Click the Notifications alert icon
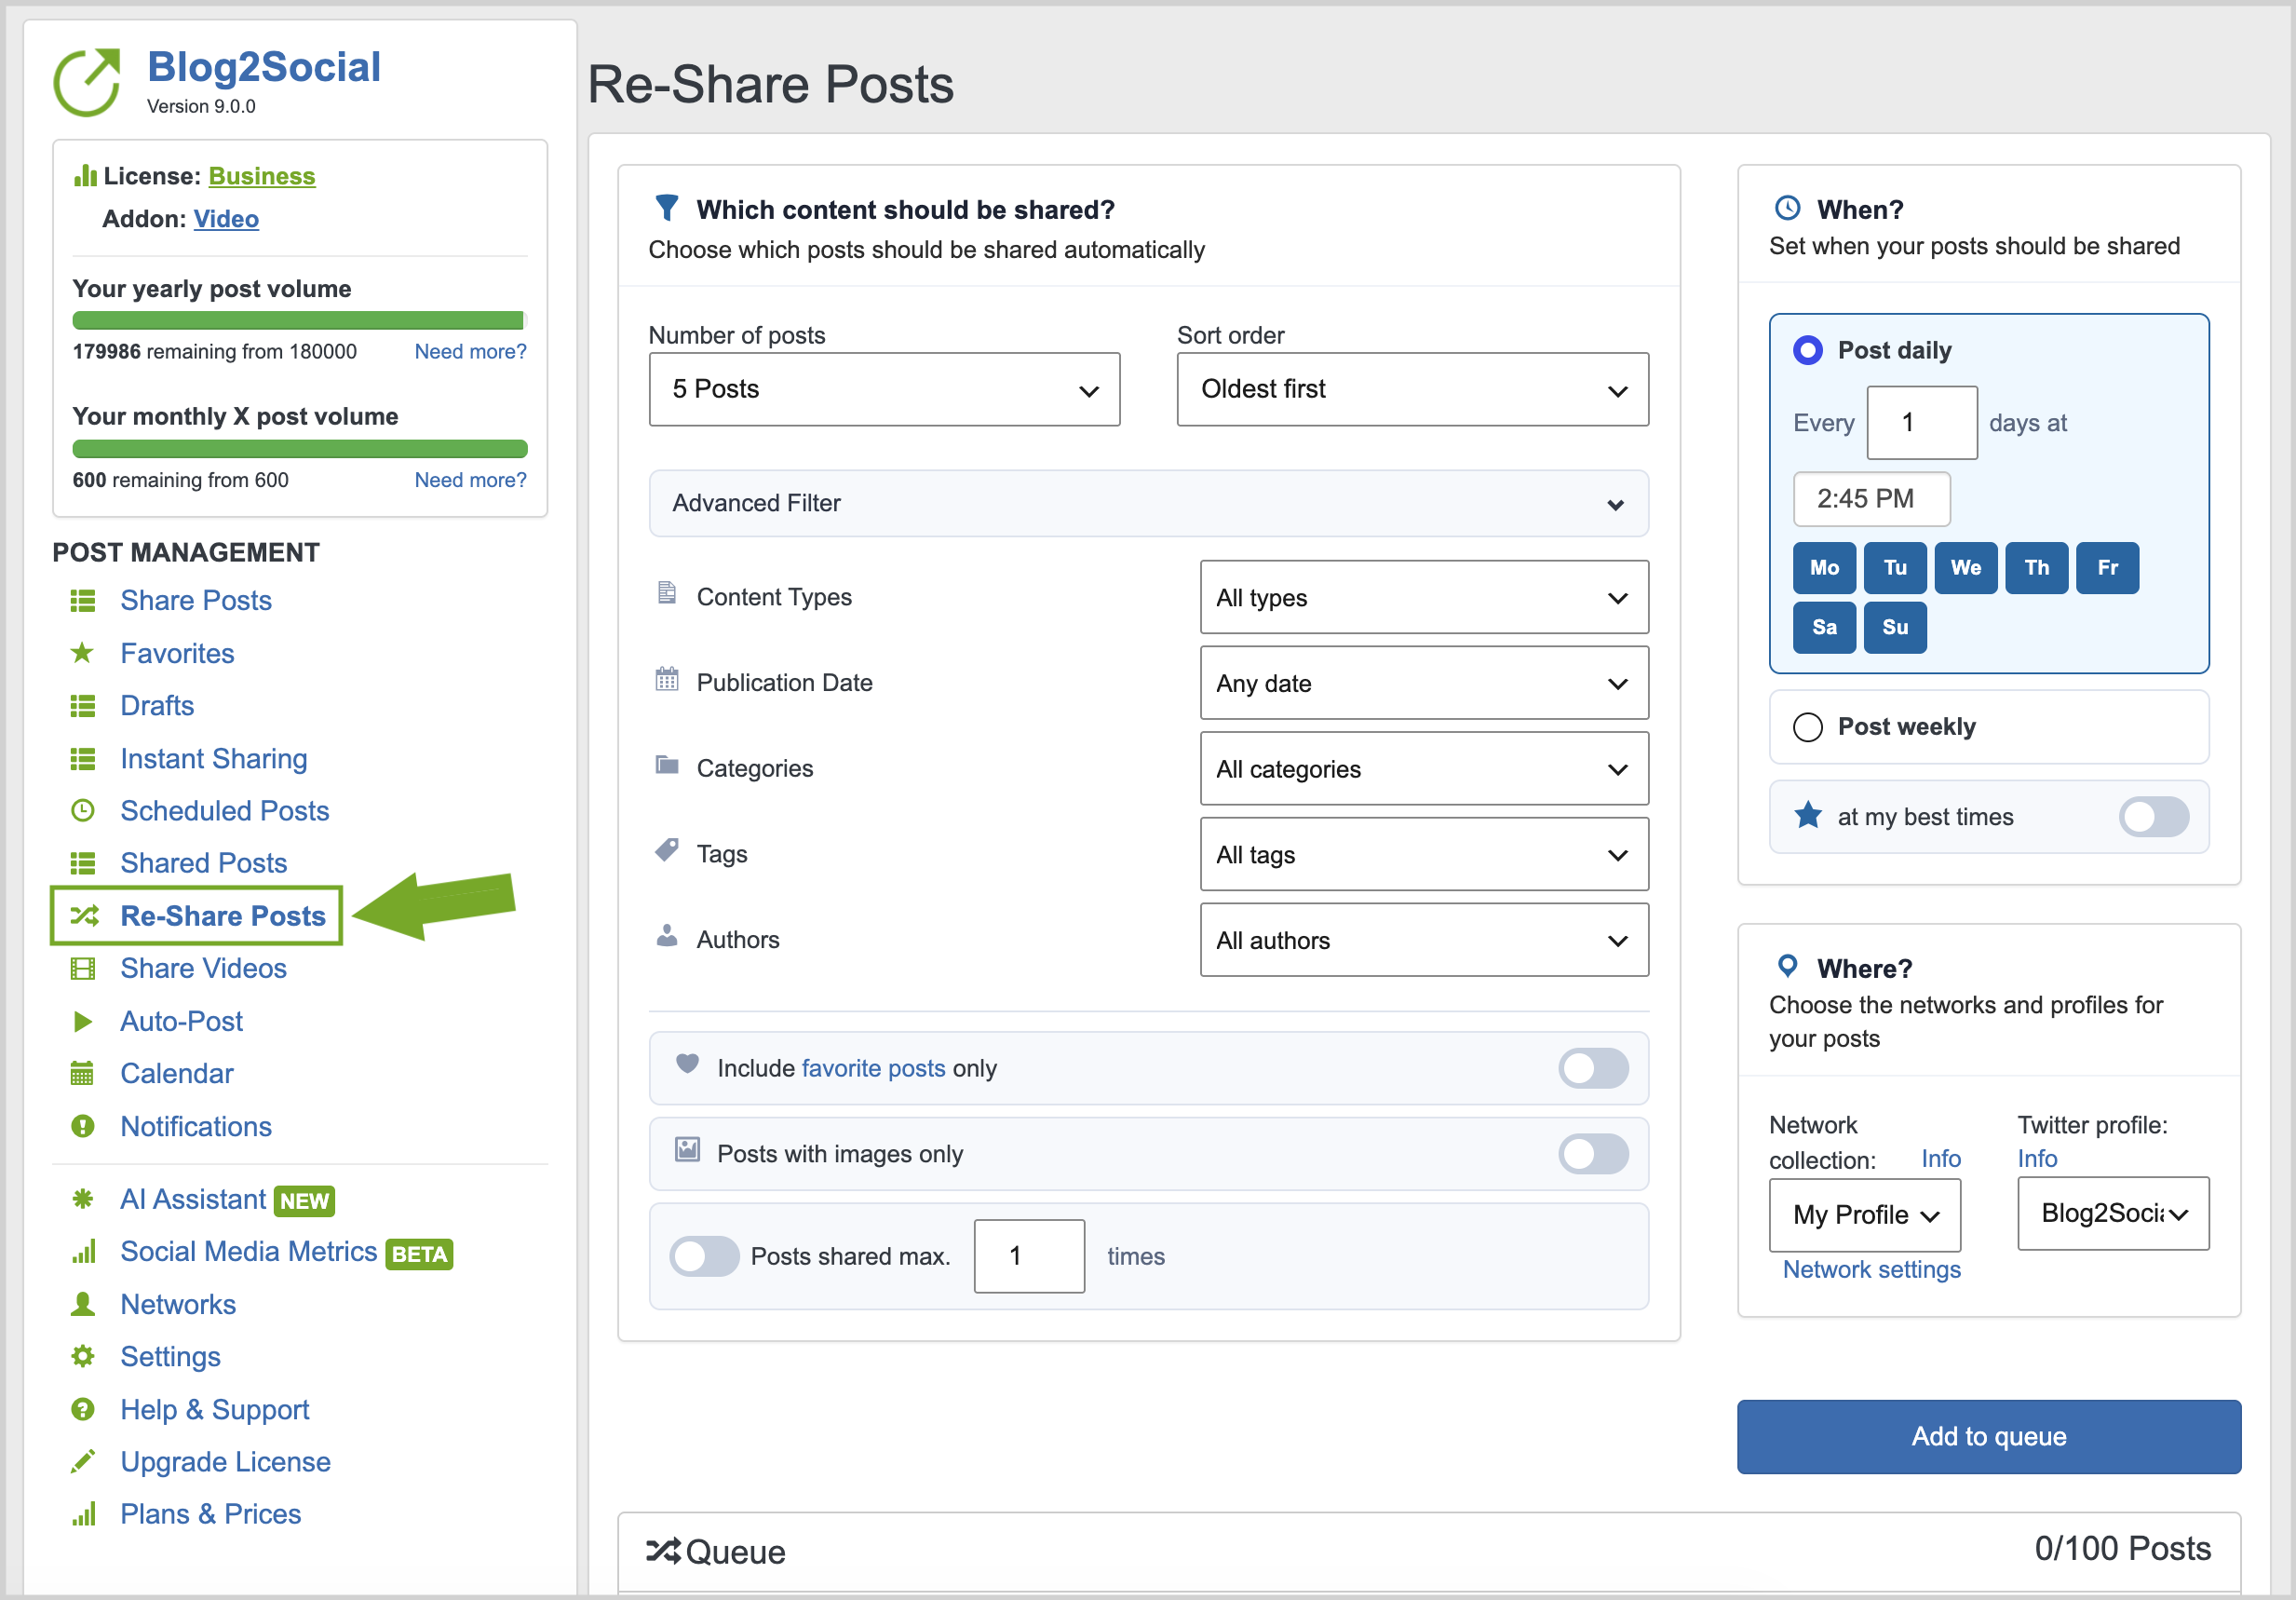 click(x=83, y=1127)
